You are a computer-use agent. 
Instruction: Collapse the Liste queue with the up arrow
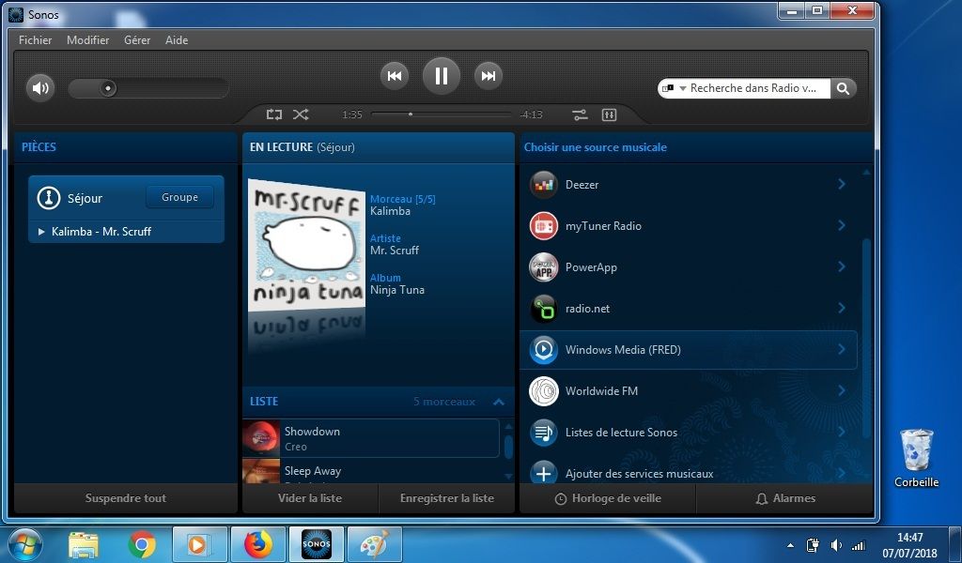(499, 402)
